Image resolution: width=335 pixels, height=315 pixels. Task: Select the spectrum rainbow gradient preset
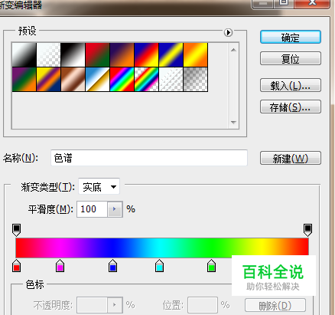coord(122,79)
